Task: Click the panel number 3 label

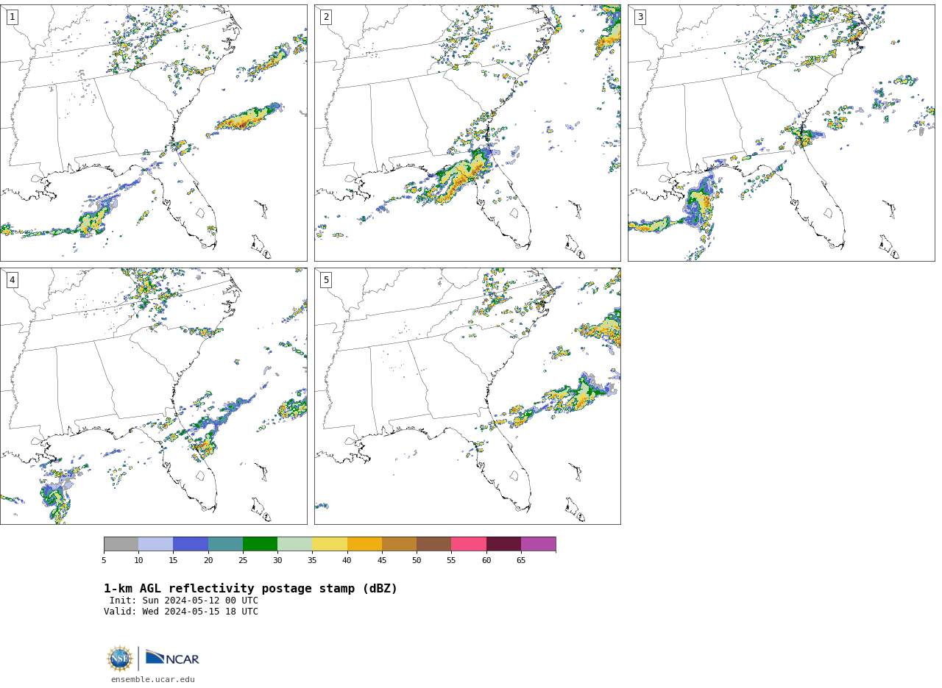Action: [x=640, y=17]
